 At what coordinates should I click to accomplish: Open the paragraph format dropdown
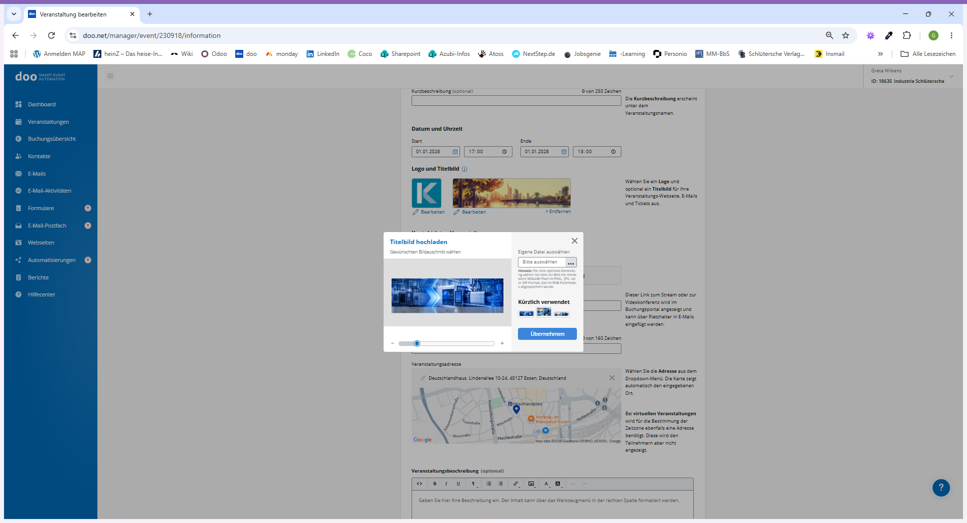point(474,484)
